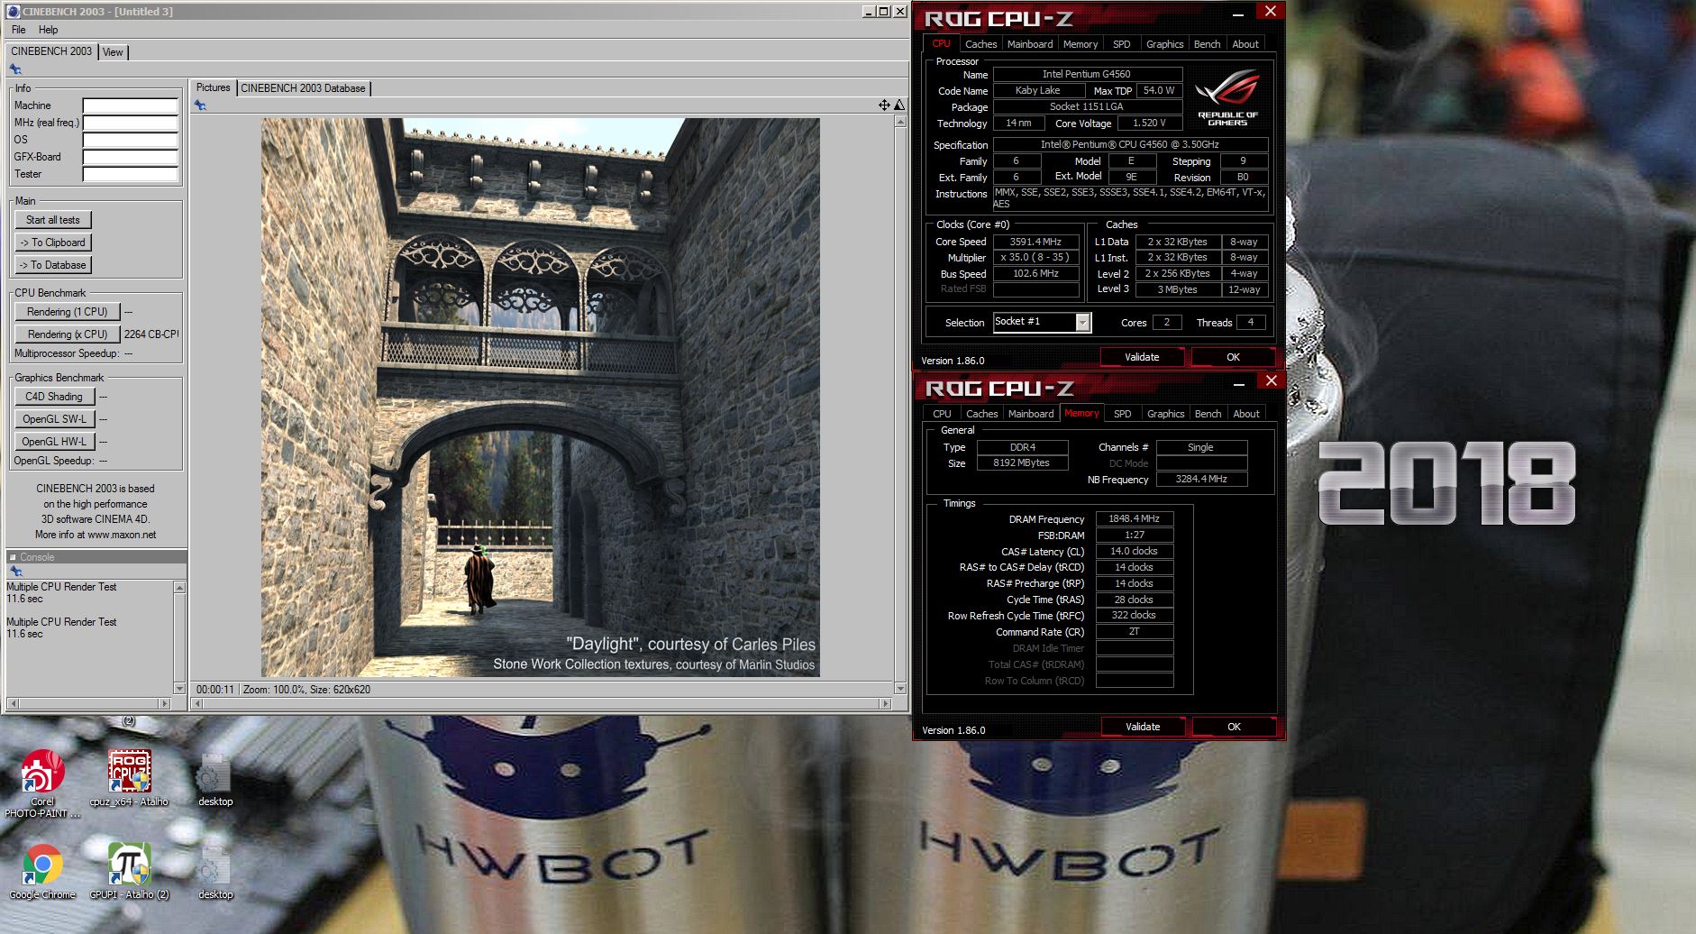Open Graphics tab in upper CPU-Z window
The height and width of the screenshot is (934, 1696).
click(x=1164, y=44)
